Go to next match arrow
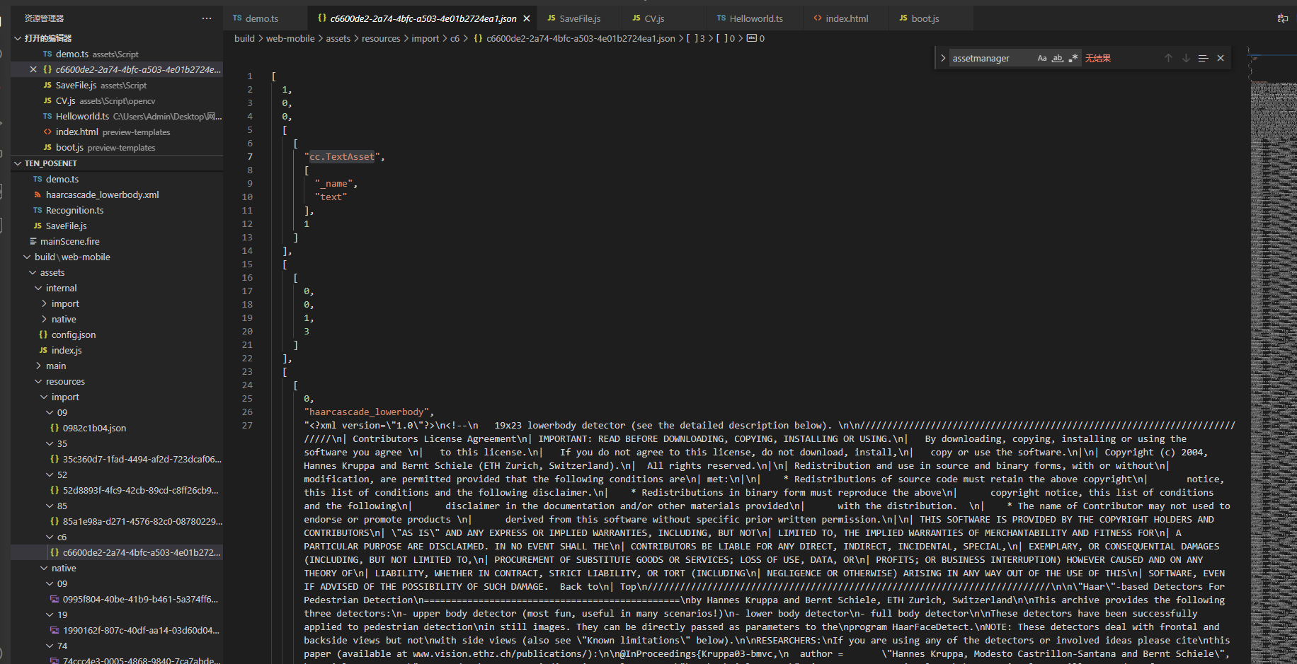This screenshot has width=1297, height=664. pos(1186,58)
